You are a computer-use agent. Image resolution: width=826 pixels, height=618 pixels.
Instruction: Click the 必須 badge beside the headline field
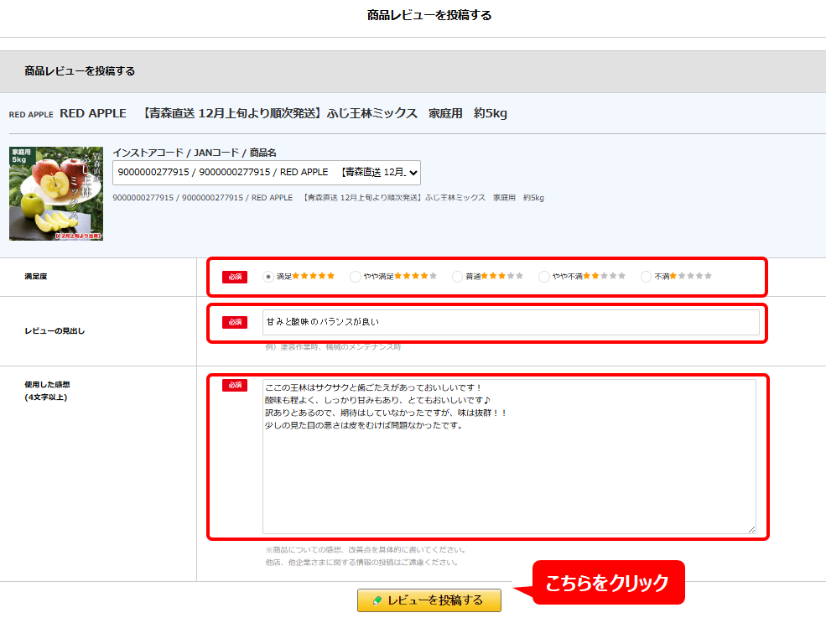pos(235,322)
